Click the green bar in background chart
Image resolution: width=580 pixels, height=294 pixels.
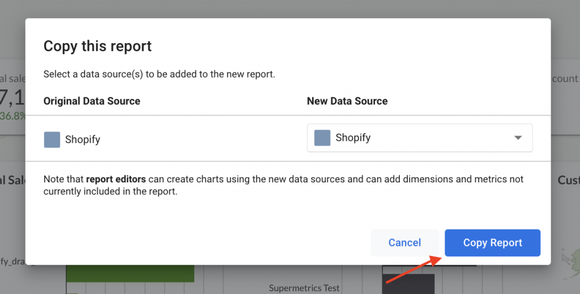point(130,273)
